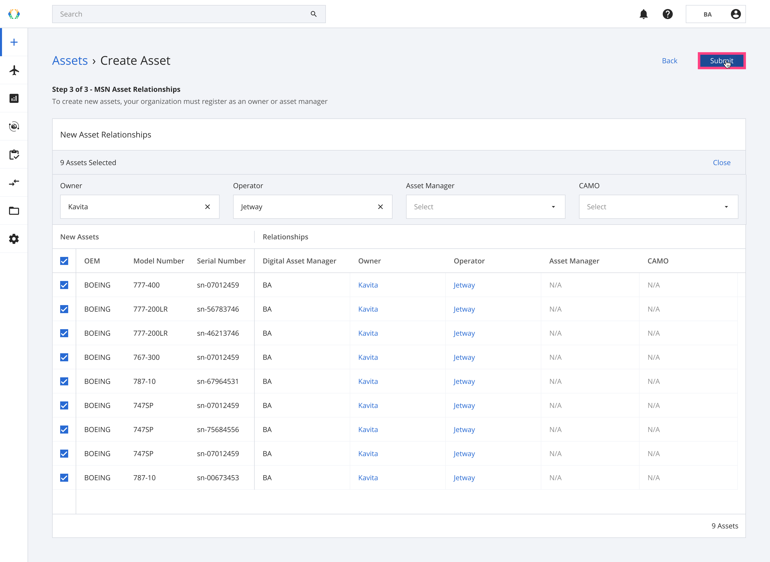This screenshot has width=770, height=562.
Task: Uncheck the 777-400 asset row
Action: pos(64,285)
